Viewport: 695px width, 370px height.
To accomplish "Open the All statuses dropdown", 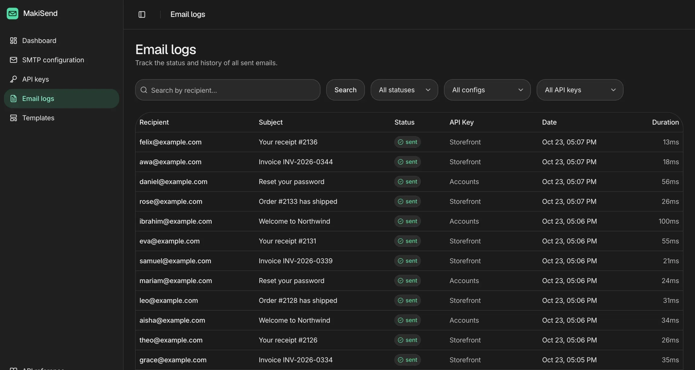I will pos(404,90).
